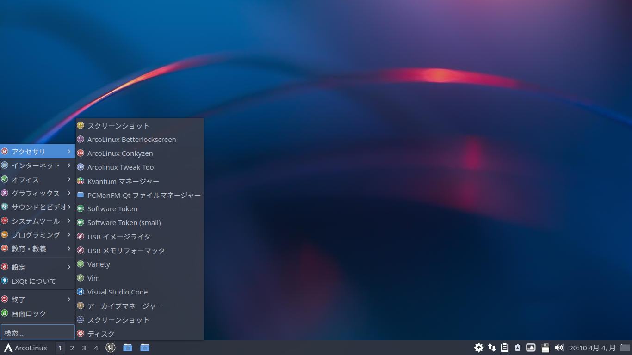Select the highlighted アクセサリ category
Viewport: 632px width, 355px height.
[x=37, y=151]
